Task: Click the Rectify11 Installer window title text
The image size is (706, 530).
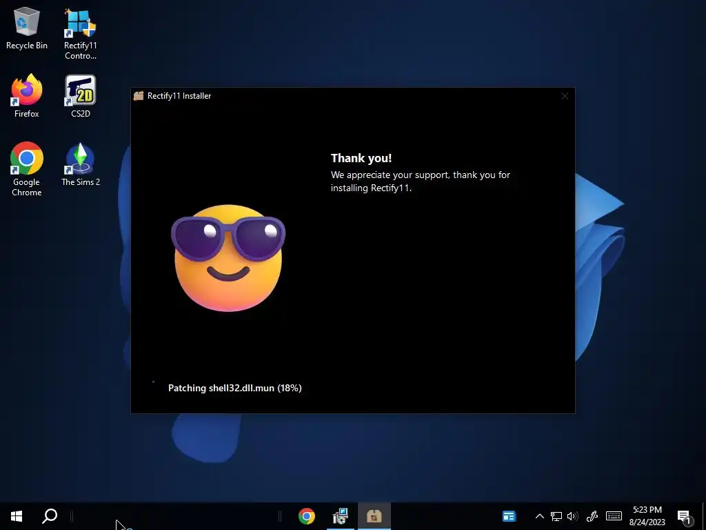Action: coord(179,95)
